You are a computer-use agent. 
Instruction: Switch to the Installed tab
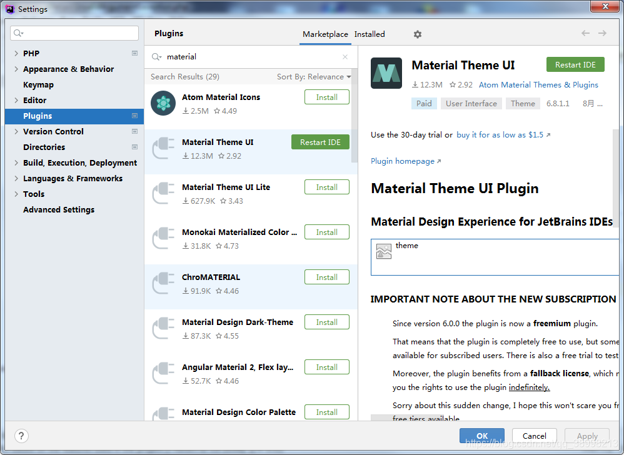click(370, 34)
